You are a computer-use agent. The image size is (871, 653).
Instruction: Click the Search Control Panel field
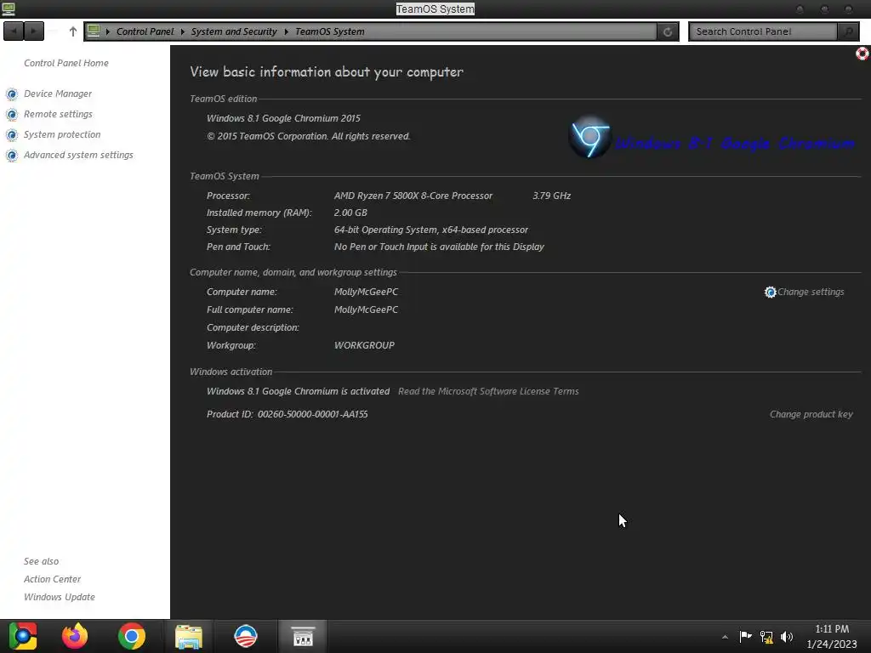coord(763,31)
